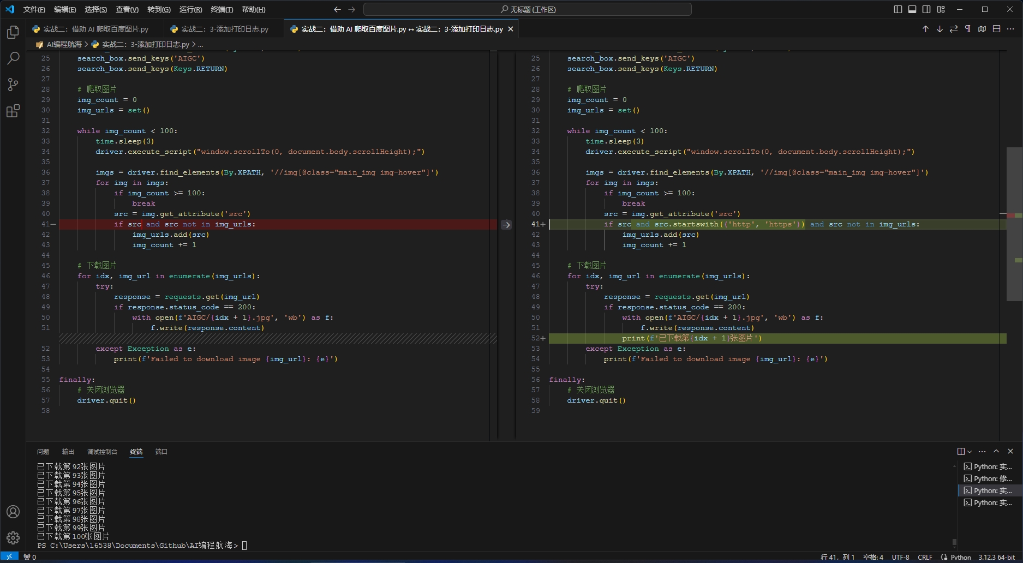Close the diff comparison tab
This screenshot has width=1023, height=563.
point(511,29)
